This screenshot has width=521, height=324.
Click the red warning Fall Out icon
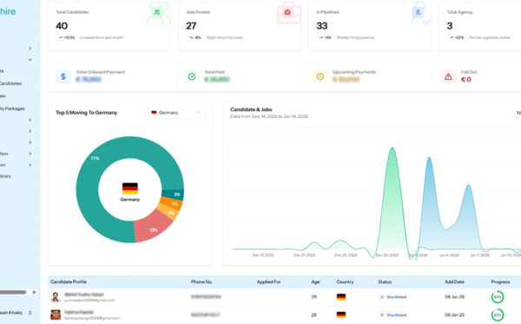click(448, 76)
